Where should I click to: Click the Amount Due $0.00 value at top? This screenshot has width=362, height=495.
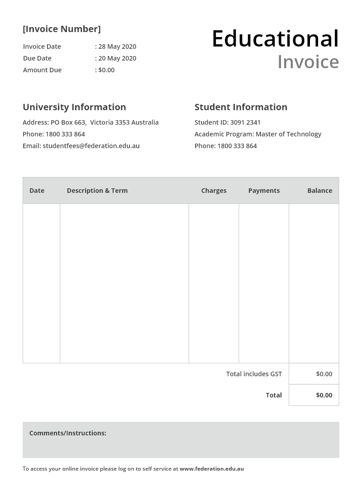106,70
